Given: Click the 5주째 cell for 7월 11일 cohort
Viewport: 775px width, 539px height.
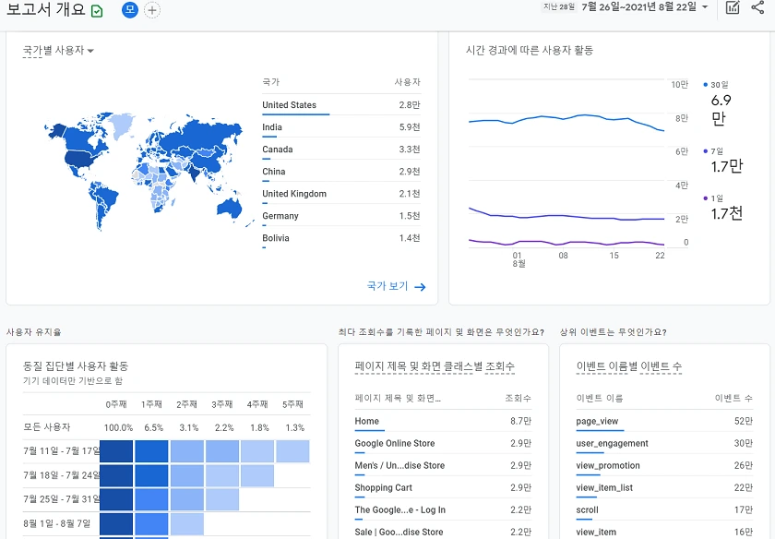Looking at the screenshot, I should [292, 451].
